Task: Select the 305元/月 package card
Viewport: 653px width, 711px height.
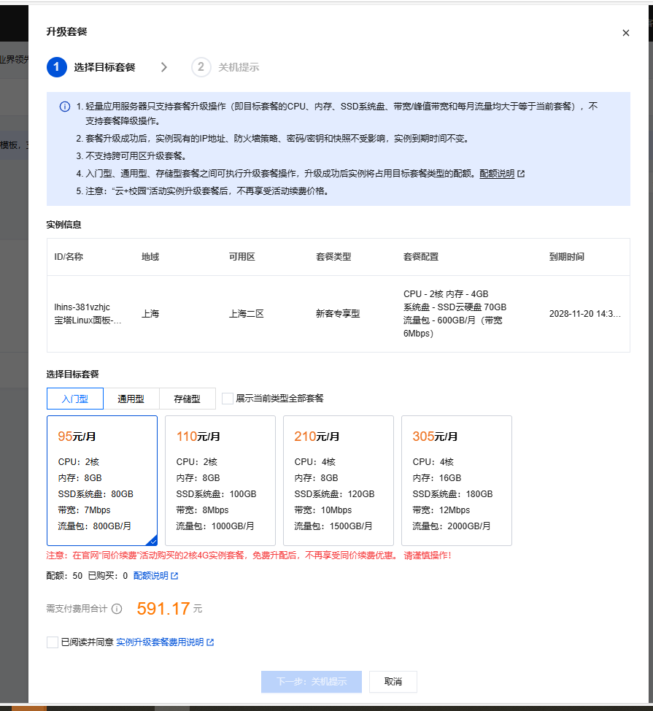Action: [x=456, y=481]
